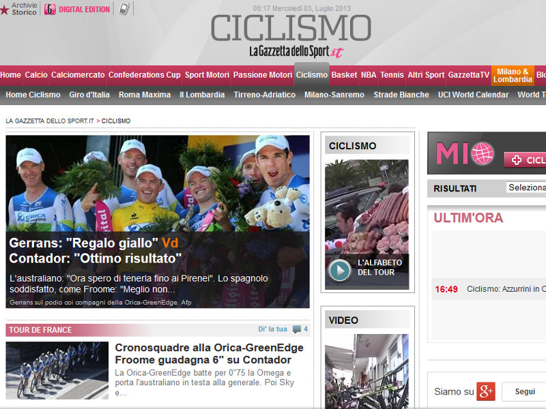Screen dimensions: 546x409
Task: Go to Home Ciclismo submenu
Action: click(x=33, y=95)
